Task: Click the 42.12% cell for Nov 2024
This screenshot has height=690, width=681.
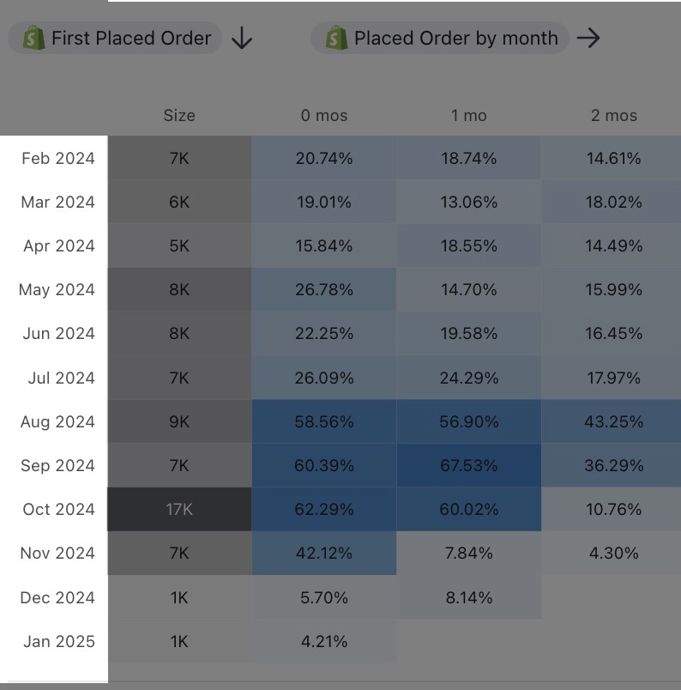Action: click(x=324, y=553)
